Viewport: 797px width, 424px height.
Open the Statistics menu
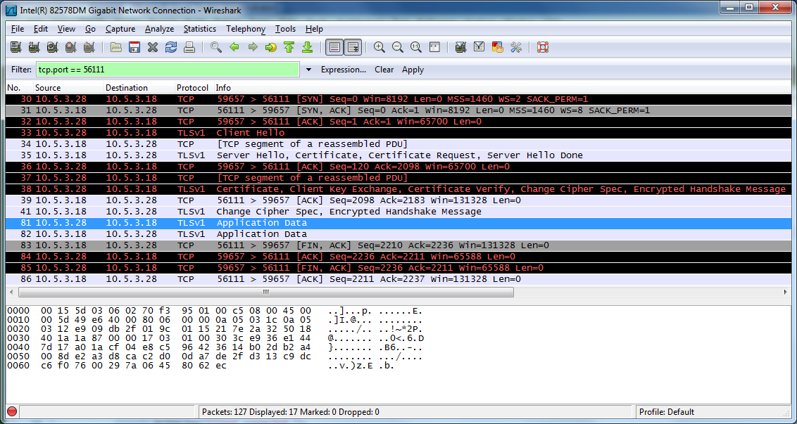click(x=200, y=29)
